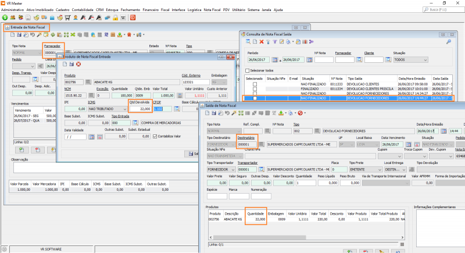Image resolution: width=465 pixels, height=253 pixels.
Task: Click the Fornecedor link label in Entrada window
Action: pyautogui.click(x=52, y=46)
